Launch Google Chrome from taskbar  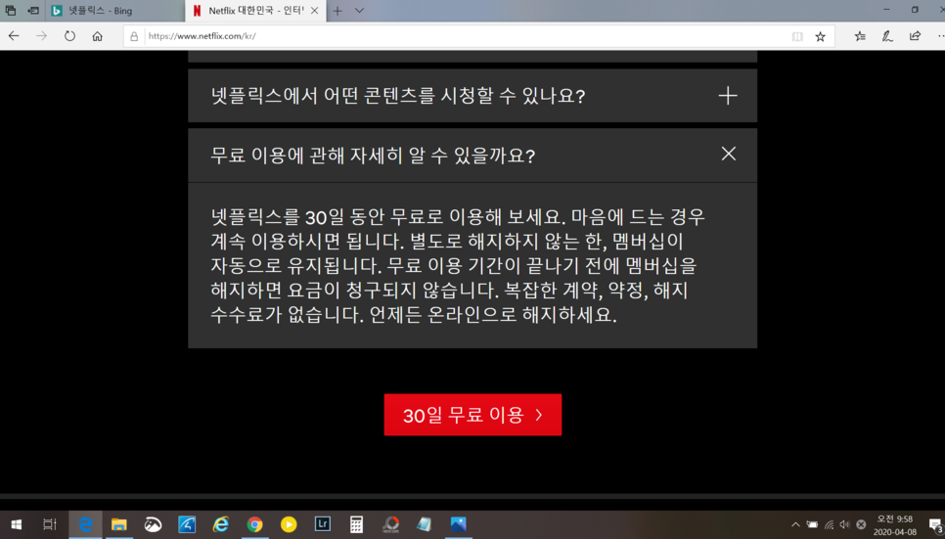pyautogui.click(x=254, y=524)
